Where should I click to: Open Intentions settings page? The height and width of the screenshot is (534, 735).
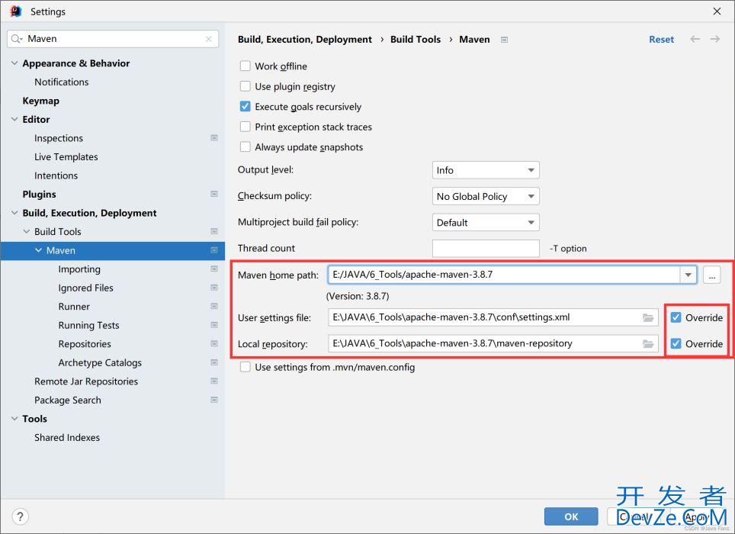tap(56, 175)
